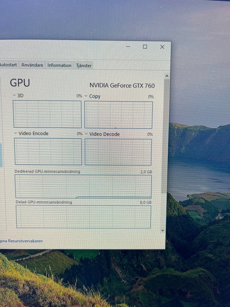The height and width of the screenshot is (307, 230).
Task: Select the Tjänster tab
Action: click(x=83, y=65)
